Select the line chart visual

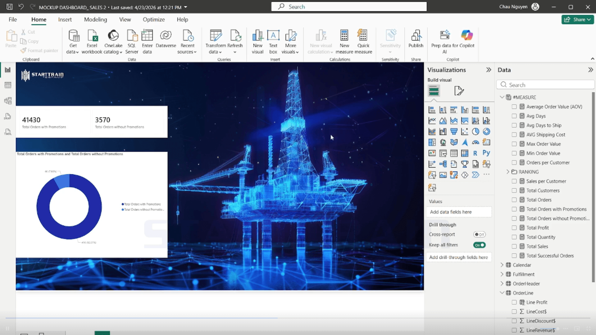432,121
